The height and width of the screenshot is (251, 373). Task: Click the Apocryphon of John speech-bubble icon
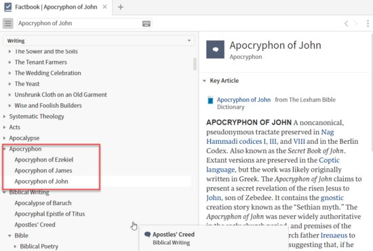[215, 50]
